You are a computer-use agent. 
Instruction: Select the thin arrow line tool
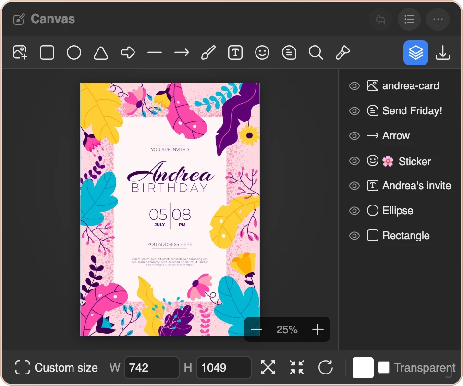point(181,52)
